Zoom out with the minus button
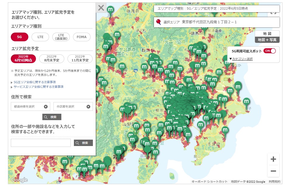 click(x=273, y=171)
